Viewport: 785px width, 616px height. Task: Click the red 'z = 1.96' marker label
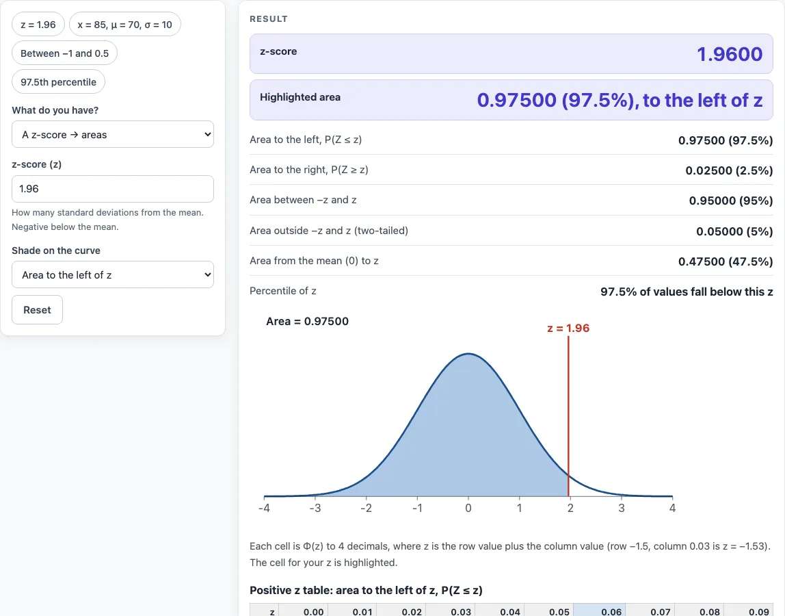568,329
